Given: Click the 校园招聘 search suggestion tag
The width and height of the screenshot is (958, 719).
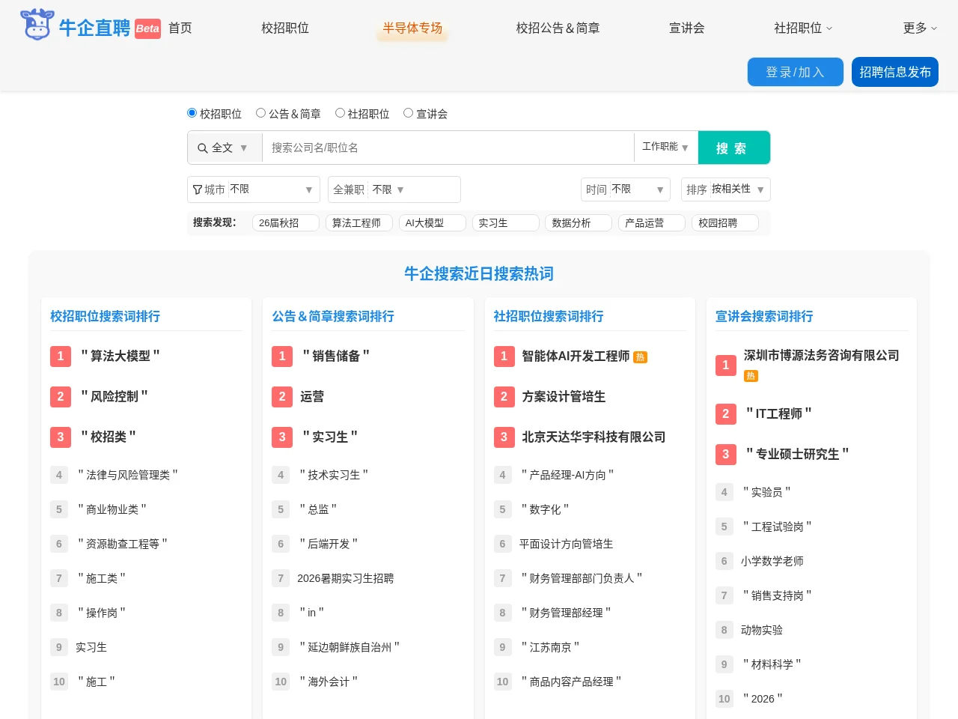Looking at the screenshot, I should [x=724, y=222].
